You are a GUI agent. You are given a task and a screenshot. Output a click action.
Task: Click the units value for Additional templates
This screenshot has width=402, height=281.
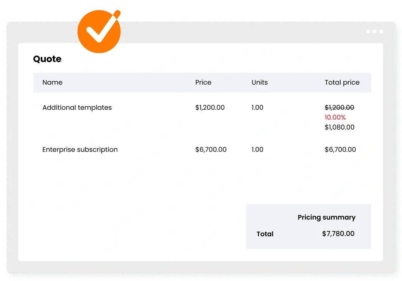click(257, 107)
